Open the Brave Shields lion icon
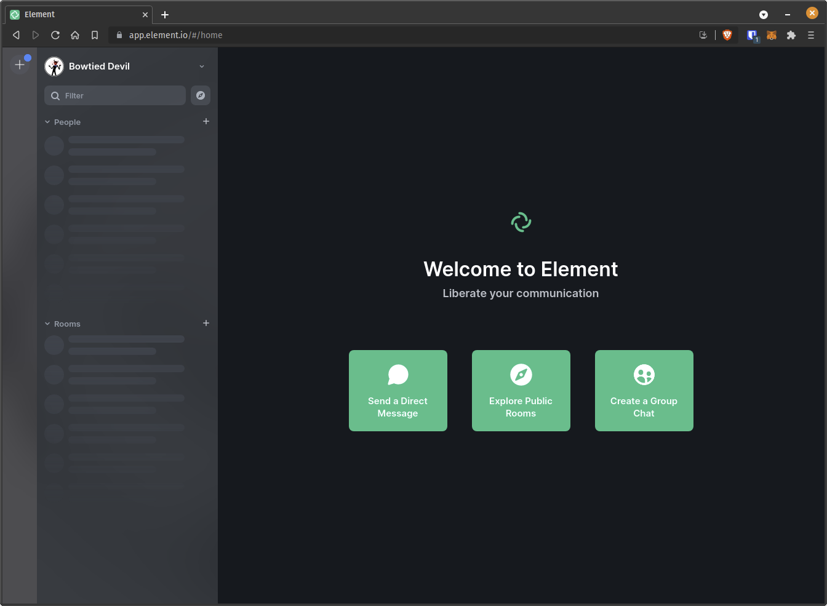 pyautogui.click(x=727, y=35)
